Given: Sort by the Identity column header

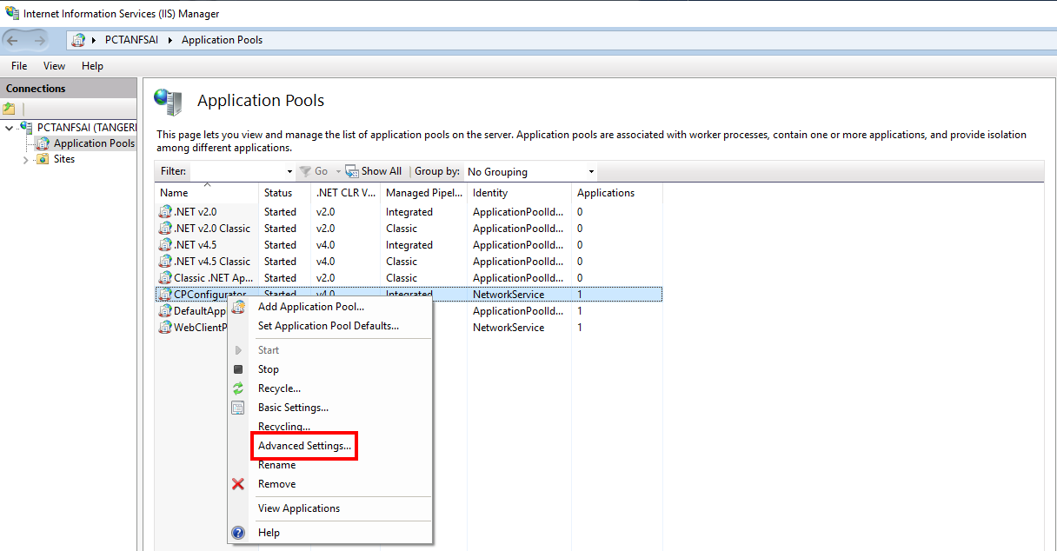Looking at the screenshot, I should (x=490, y=193).
